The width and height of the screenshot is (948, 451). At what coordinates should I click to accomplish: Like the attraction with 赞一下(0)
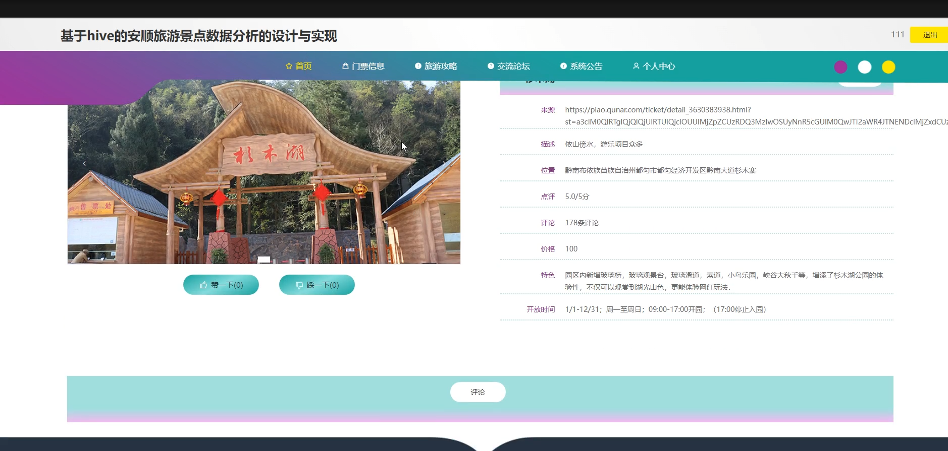pyautogui.click(x=221, y=285)
